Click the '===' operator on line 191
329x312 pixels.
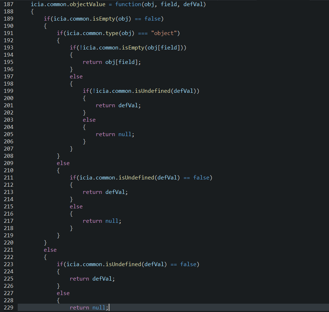coord(143,33)
